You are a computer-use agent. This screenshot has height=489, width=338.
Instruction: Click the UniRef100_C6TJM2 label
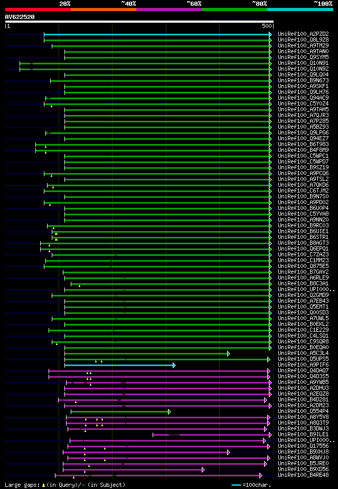coord(303,191)
